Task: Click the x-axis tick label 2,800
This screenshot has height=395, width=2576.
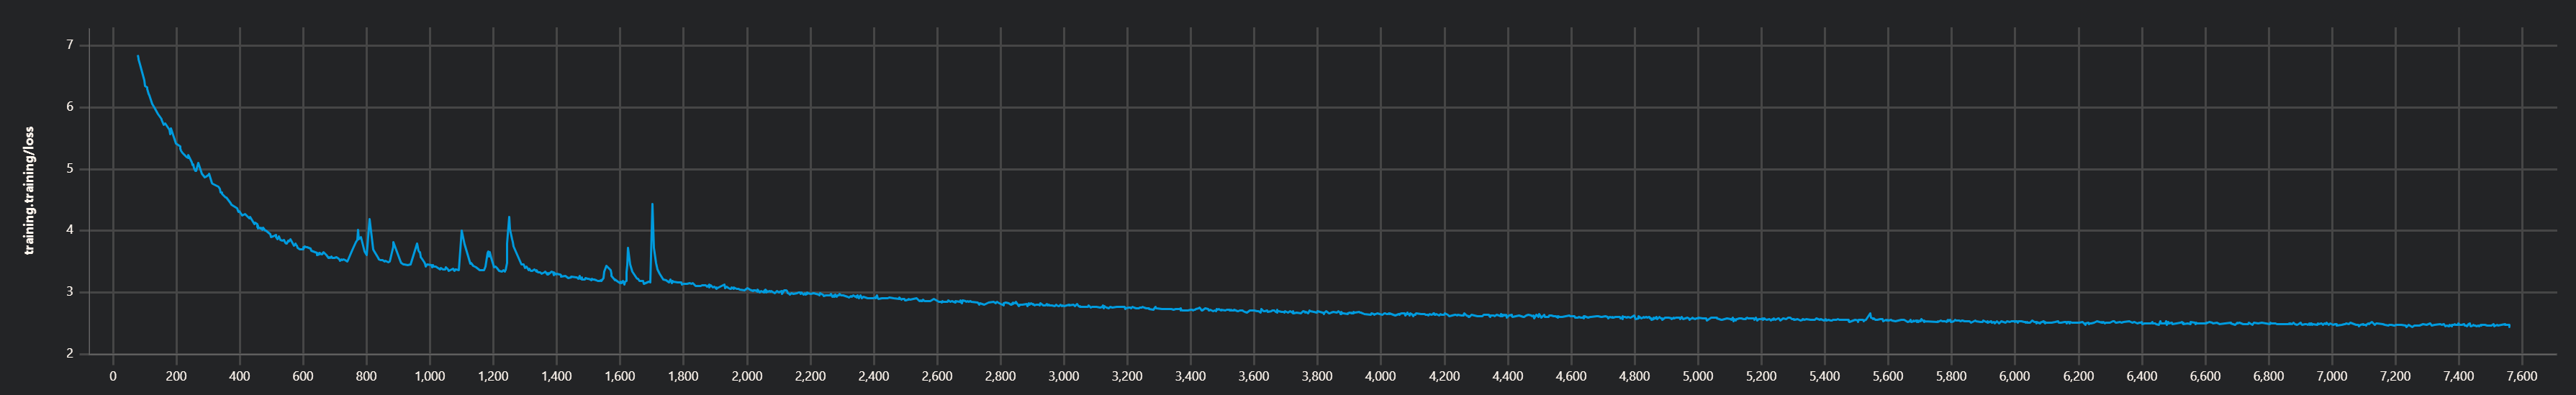Action: 1000,377
